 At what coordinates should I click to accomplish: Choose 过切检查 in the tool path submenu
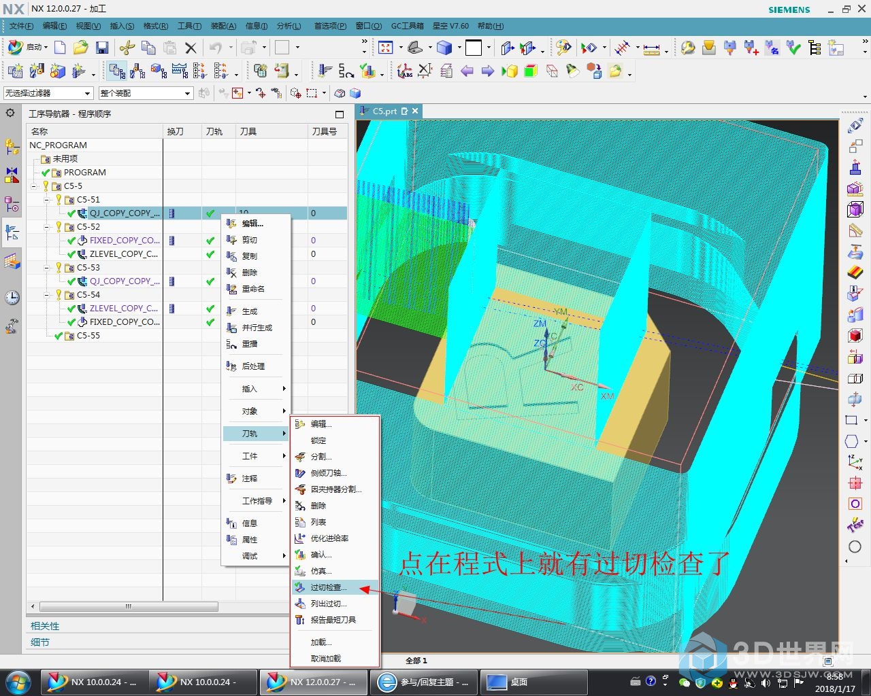click(x=335, y=587)
